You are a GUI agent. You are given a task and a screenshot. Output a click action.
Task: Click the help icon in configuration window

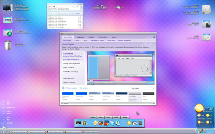point(154,37)
